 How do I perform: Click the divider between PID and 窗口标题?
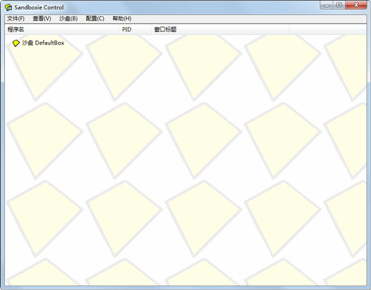tap(151, 29)
